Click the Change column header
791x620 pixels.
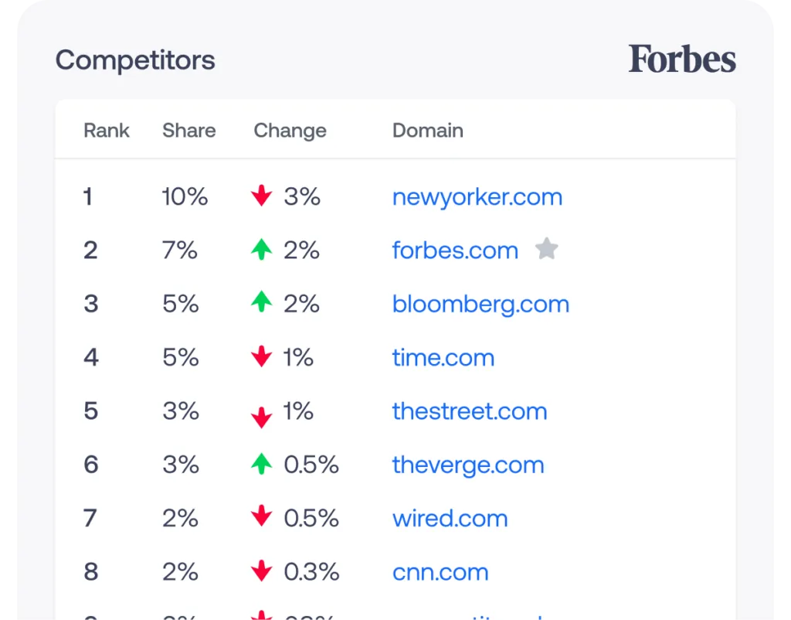point(290,131)
